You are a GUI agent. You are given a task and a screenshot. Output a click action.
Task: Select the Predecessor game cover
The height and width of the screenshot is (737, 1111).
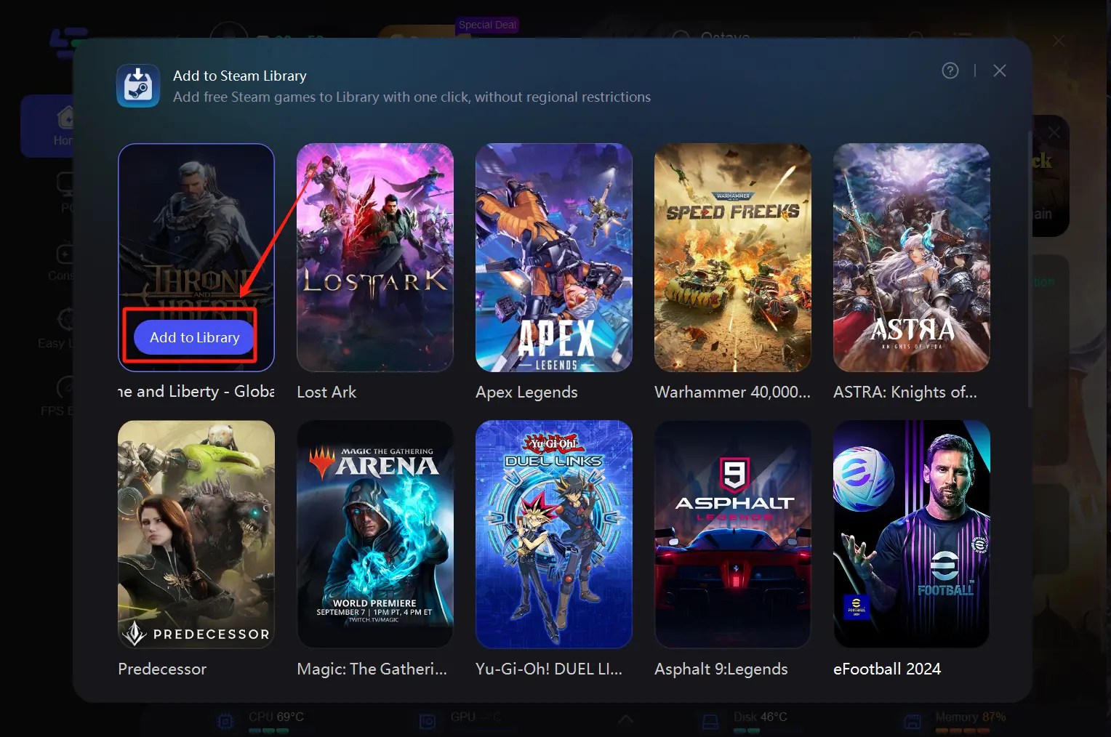pyautogui.click(x=196, y=534)
